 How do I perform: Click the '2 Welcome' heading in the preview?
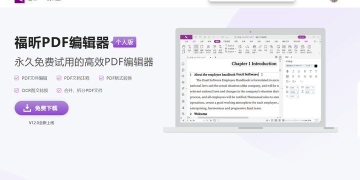point(198,114)
